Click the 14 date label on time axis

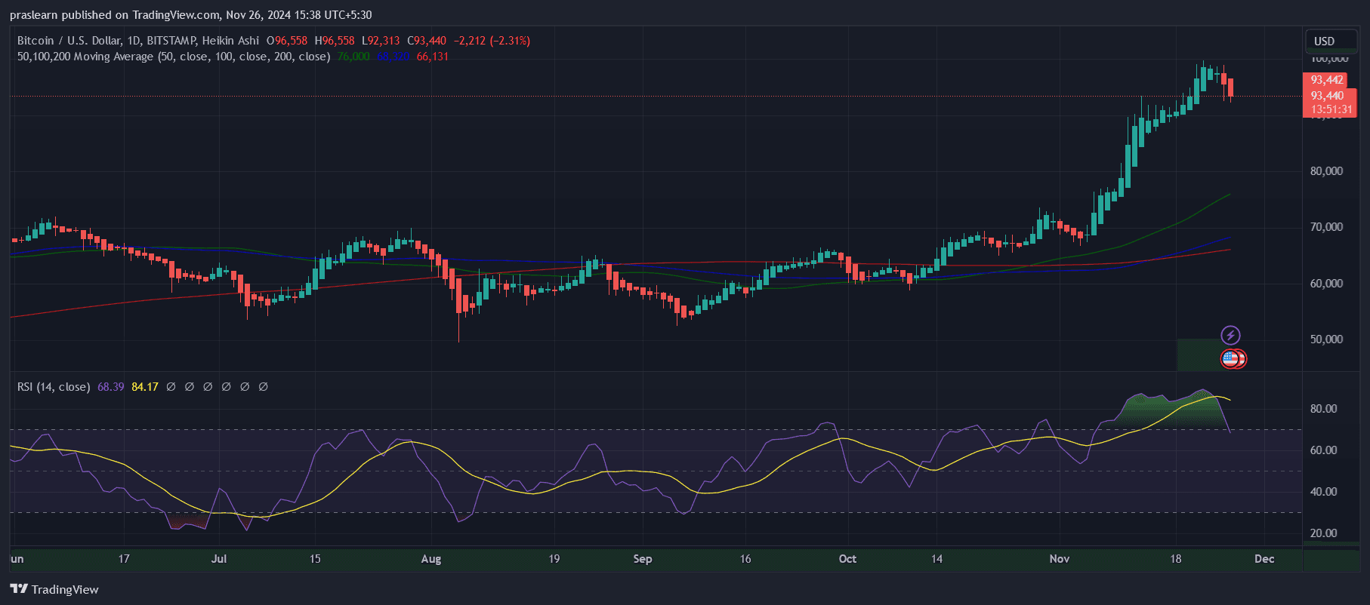936,559
